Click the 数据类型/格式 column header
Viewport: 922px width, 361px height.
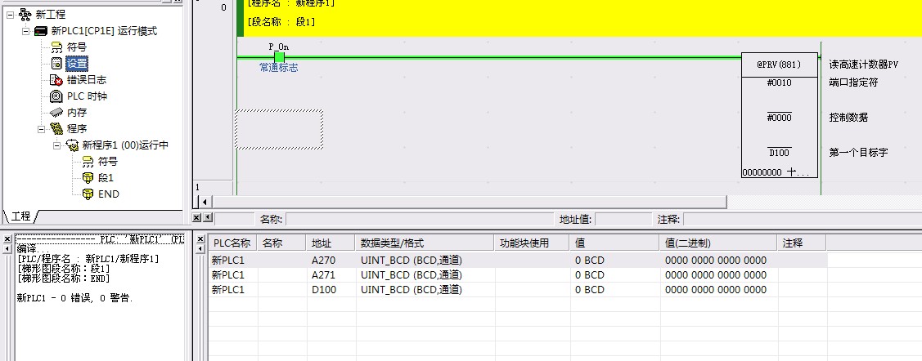(x=424, y=243)
